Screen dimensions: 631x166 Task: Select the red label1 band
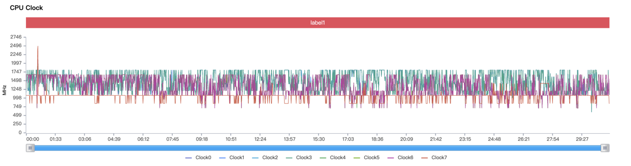click(x=318, y=23)
